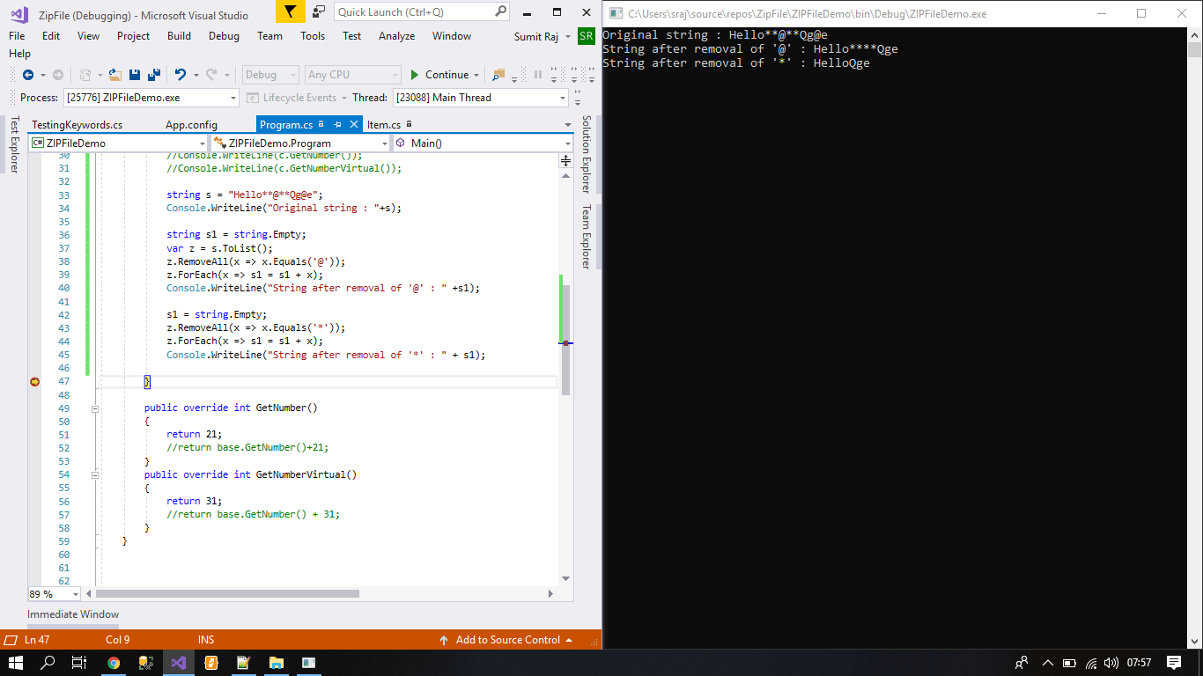
Task: Click the yellow notifications flag icon
Action: [290, 11]
